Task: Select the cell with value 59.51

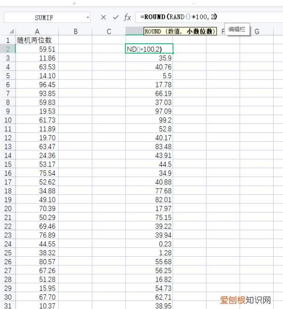Action: click(x=37, y=49)
